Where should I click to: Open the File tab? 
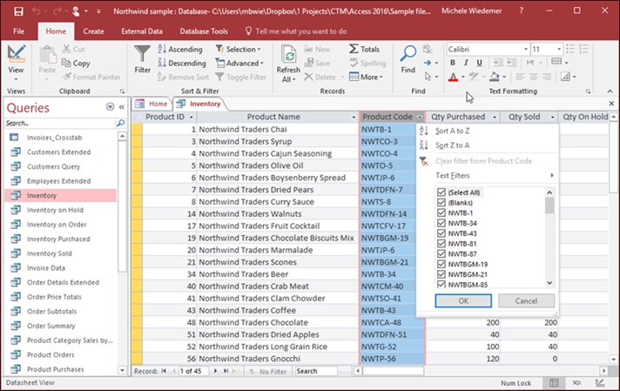tap(18, 31)
